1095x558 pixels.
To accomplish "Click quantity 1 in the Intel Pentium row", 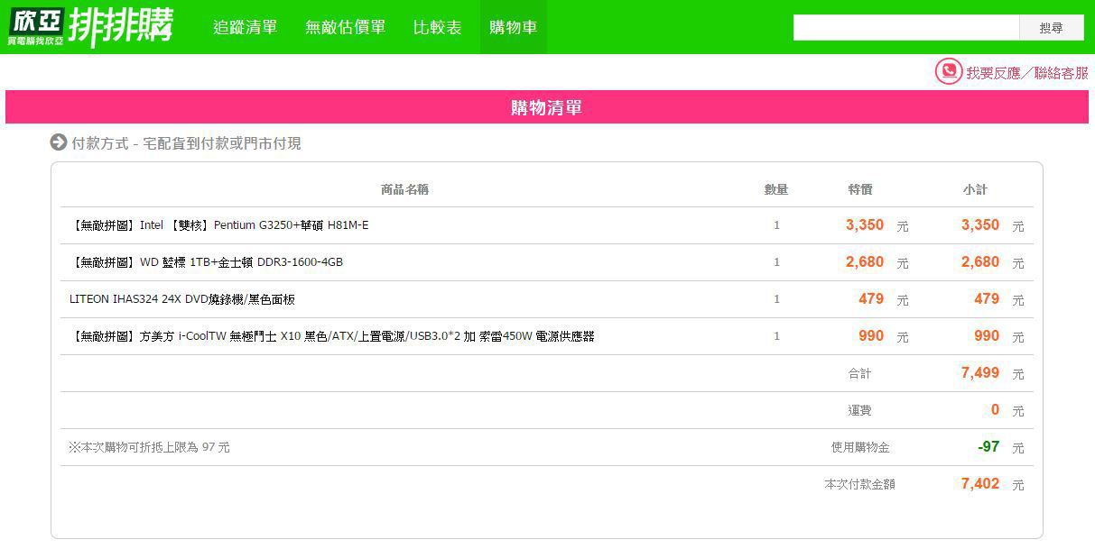I will click(776, 225).
